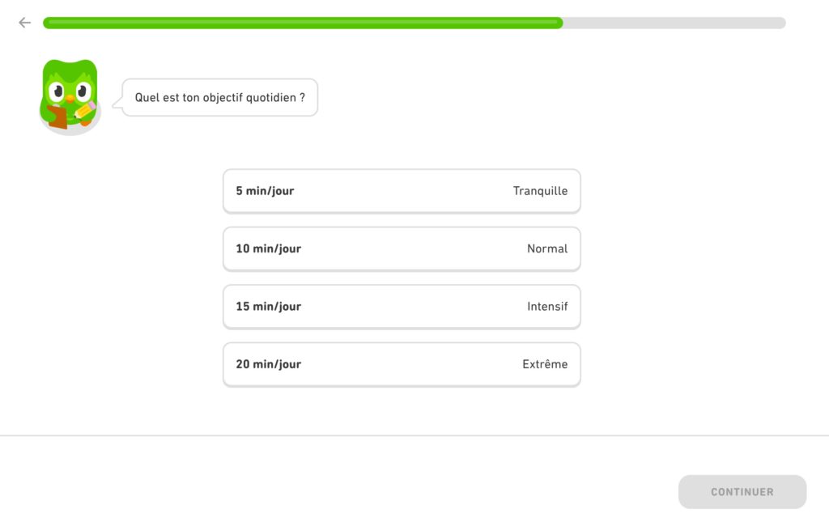
Task: Click the '15 min/jour' bold text
Action: point(268,307)
